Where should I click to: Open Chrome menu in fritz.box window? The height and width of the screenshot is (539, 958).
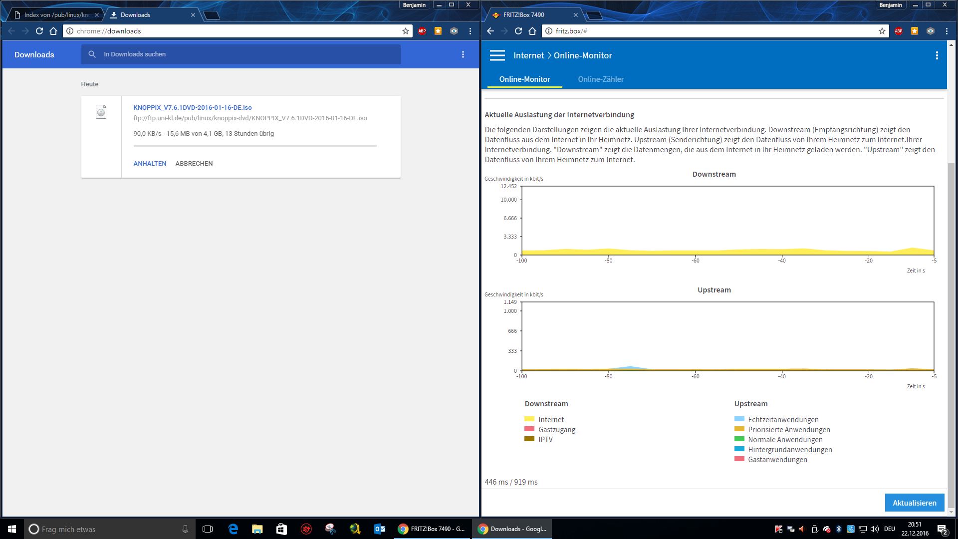point(947,31)
